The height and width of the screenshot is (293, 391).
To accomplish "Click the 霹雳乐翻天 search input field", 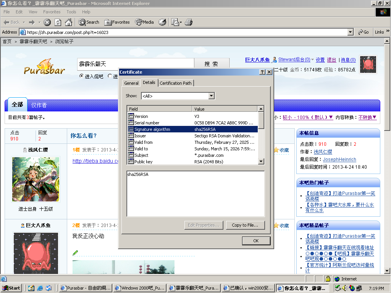I will pos(136,64).
